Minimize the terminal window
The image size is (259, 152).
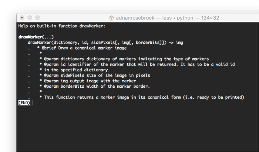(x=30, y=18)
